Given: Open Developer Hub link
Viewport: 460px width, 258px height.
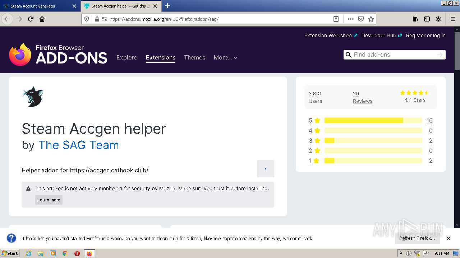Looking at the screenshot, I should tap(381, 35).
